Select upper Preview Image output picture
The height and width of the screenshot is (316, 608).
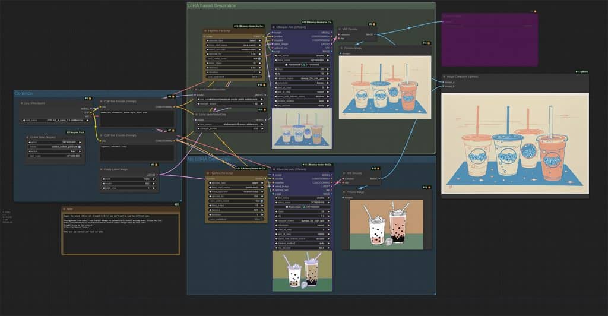385,87
